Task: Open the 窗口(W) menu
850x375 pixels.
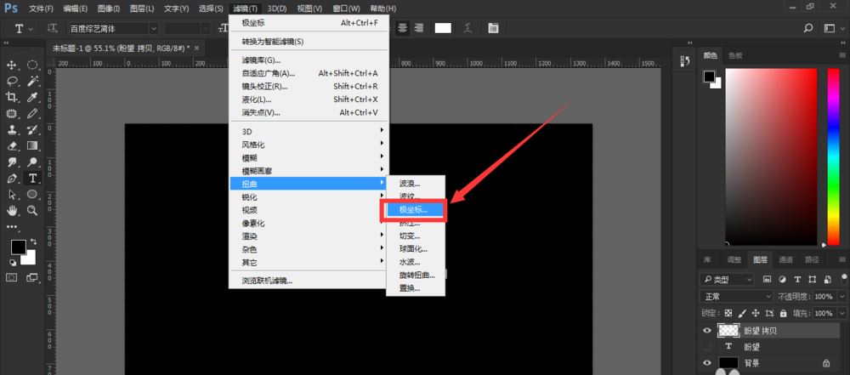Action: [x=346, y=9]
